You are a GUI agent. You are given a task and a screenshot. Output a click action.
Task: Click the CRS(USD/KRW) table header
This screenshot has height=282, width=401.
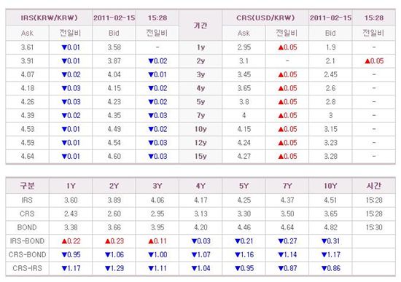click(265, 18)
